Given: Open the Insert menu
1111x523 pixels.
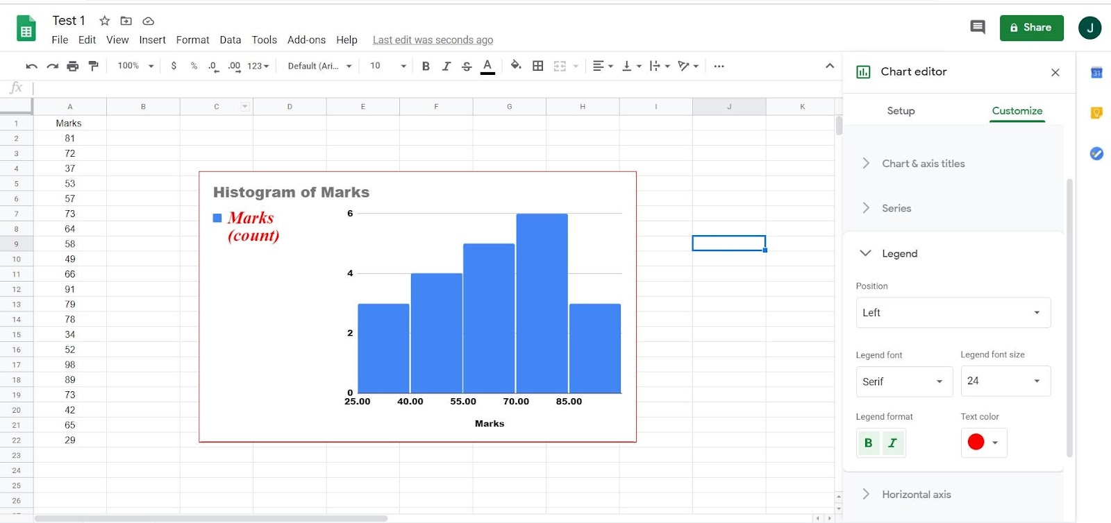Looking at the screenshot, I should pos(152,40).
